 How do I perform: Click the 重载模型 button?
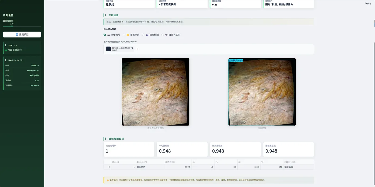22,35
